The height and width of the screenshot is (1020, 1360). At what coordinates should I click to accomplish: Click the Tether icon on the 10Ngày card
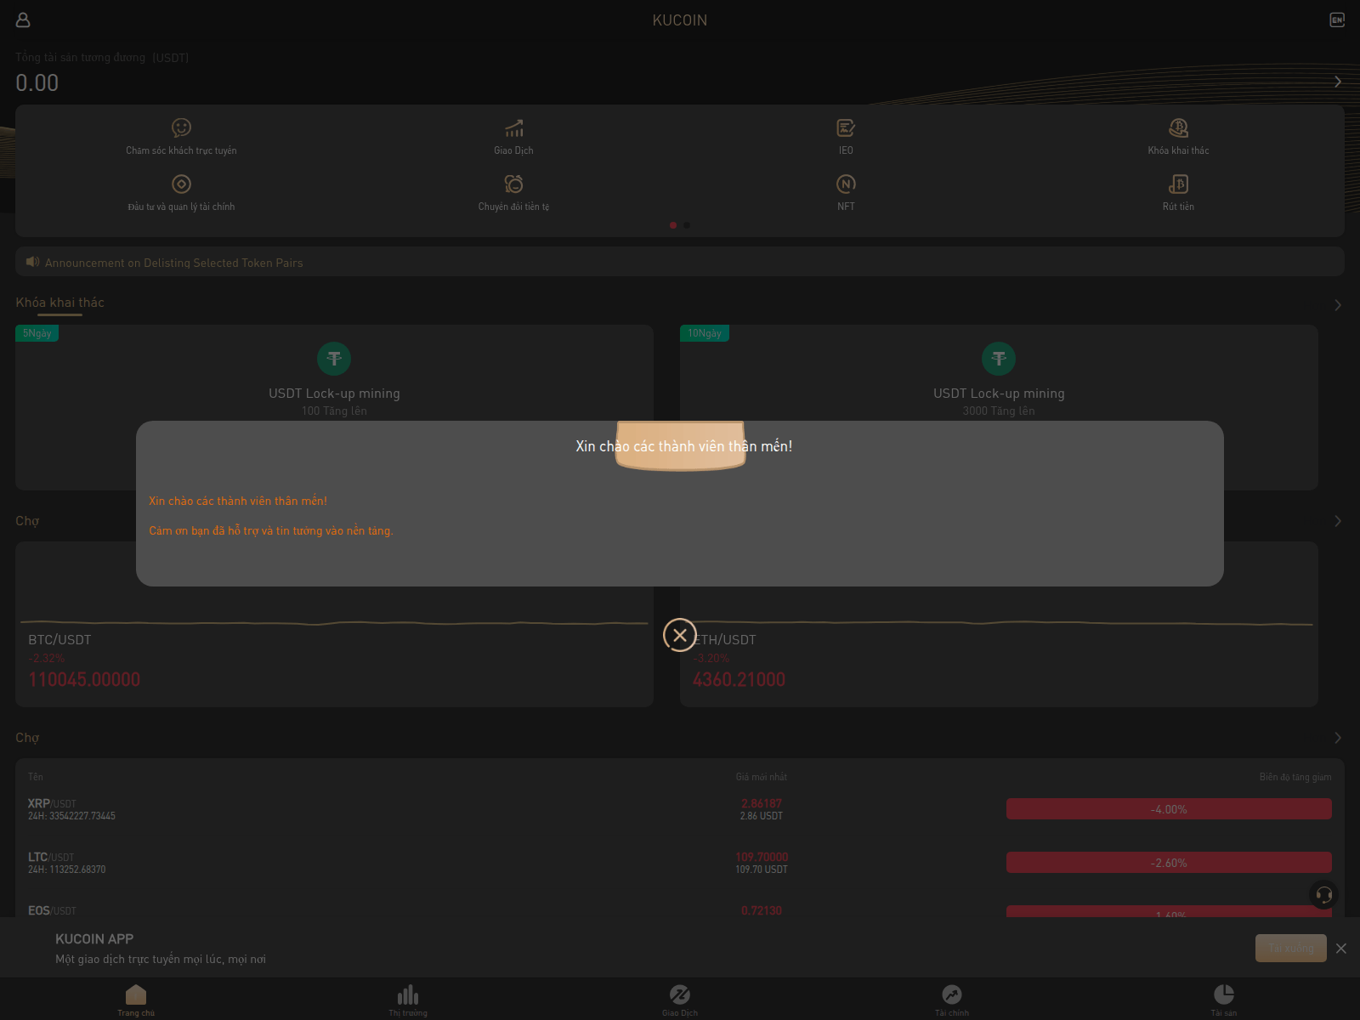coord(999,359)
